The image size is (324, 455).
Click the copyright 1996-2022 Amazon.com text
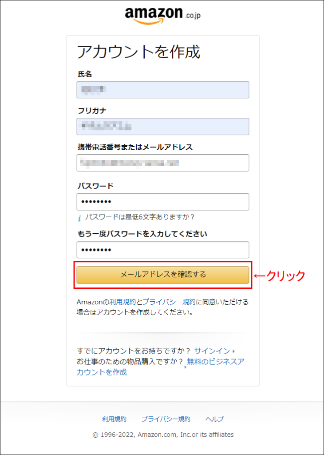click(x=163, y=435)
